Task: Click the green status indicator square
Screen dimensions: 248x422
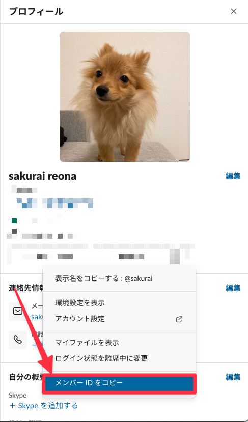Action: (x=14, y=221)
